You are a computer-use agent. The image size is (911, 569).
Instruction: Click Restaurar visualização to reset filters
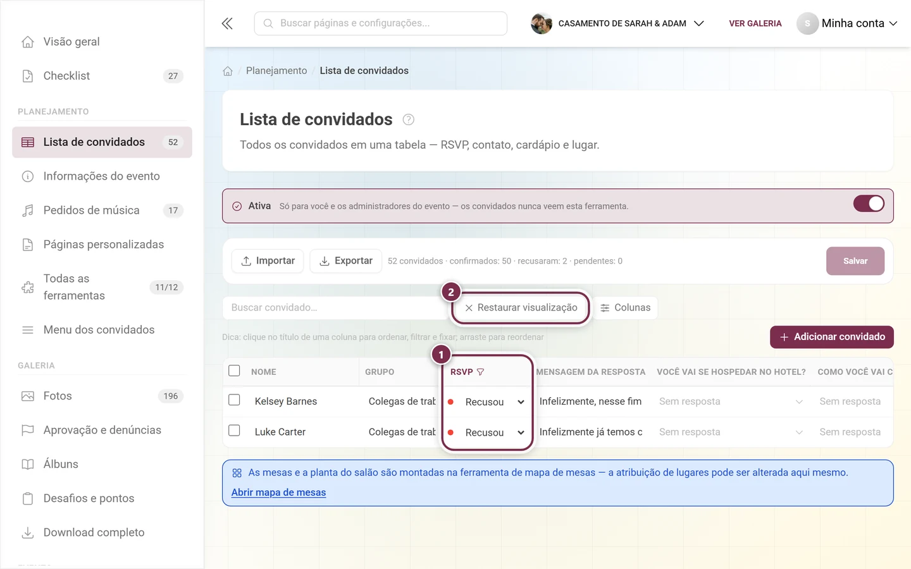pos(521,308)
